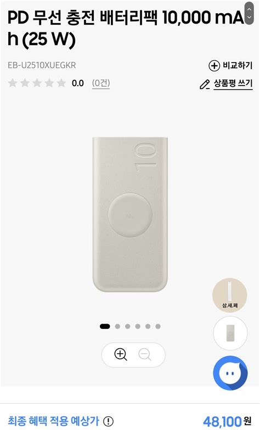Image resolution: width=260 pixels, height=430 pixels.
Task: Click the five-star rating display
Action: (37, 83)
